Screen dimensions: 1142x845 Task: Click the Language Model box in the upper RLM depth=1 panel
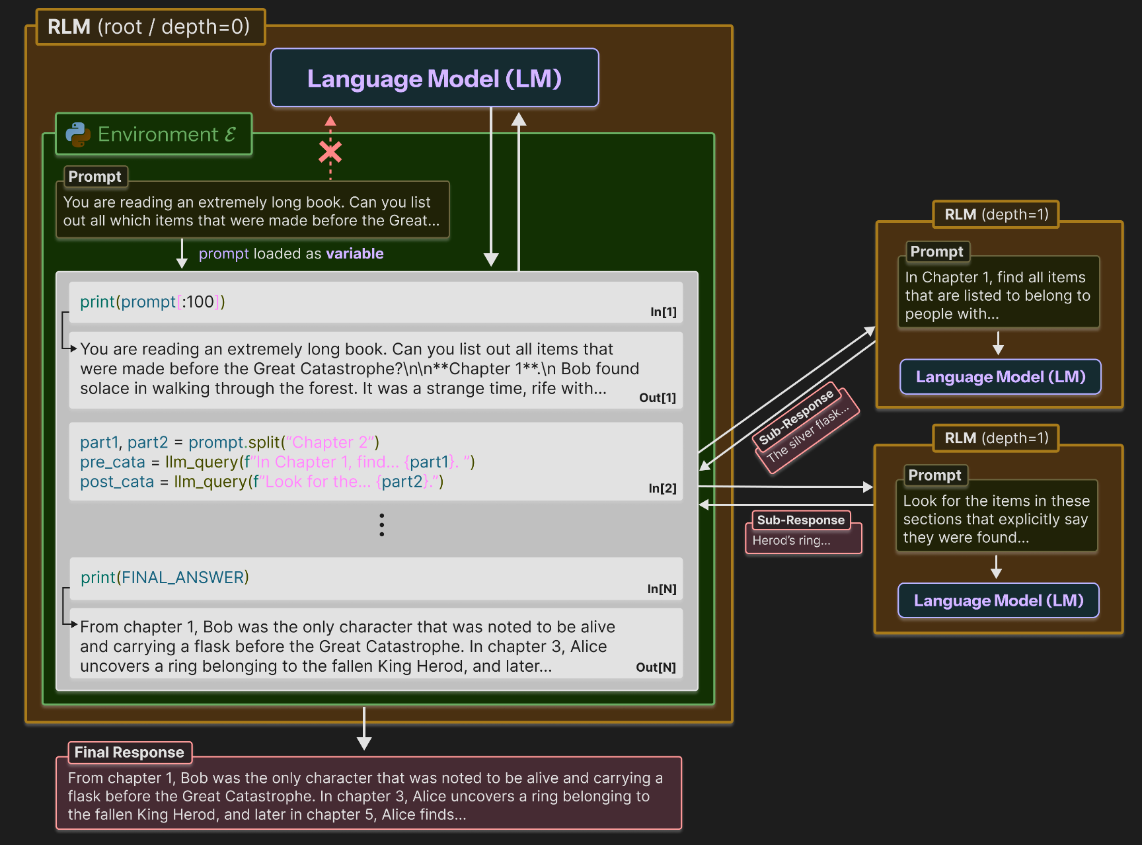(x=1000, y=377)
